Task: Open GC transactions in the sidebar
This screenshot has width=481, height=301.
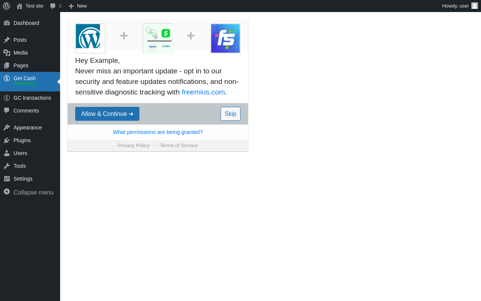Action: [x=30, y=98]
